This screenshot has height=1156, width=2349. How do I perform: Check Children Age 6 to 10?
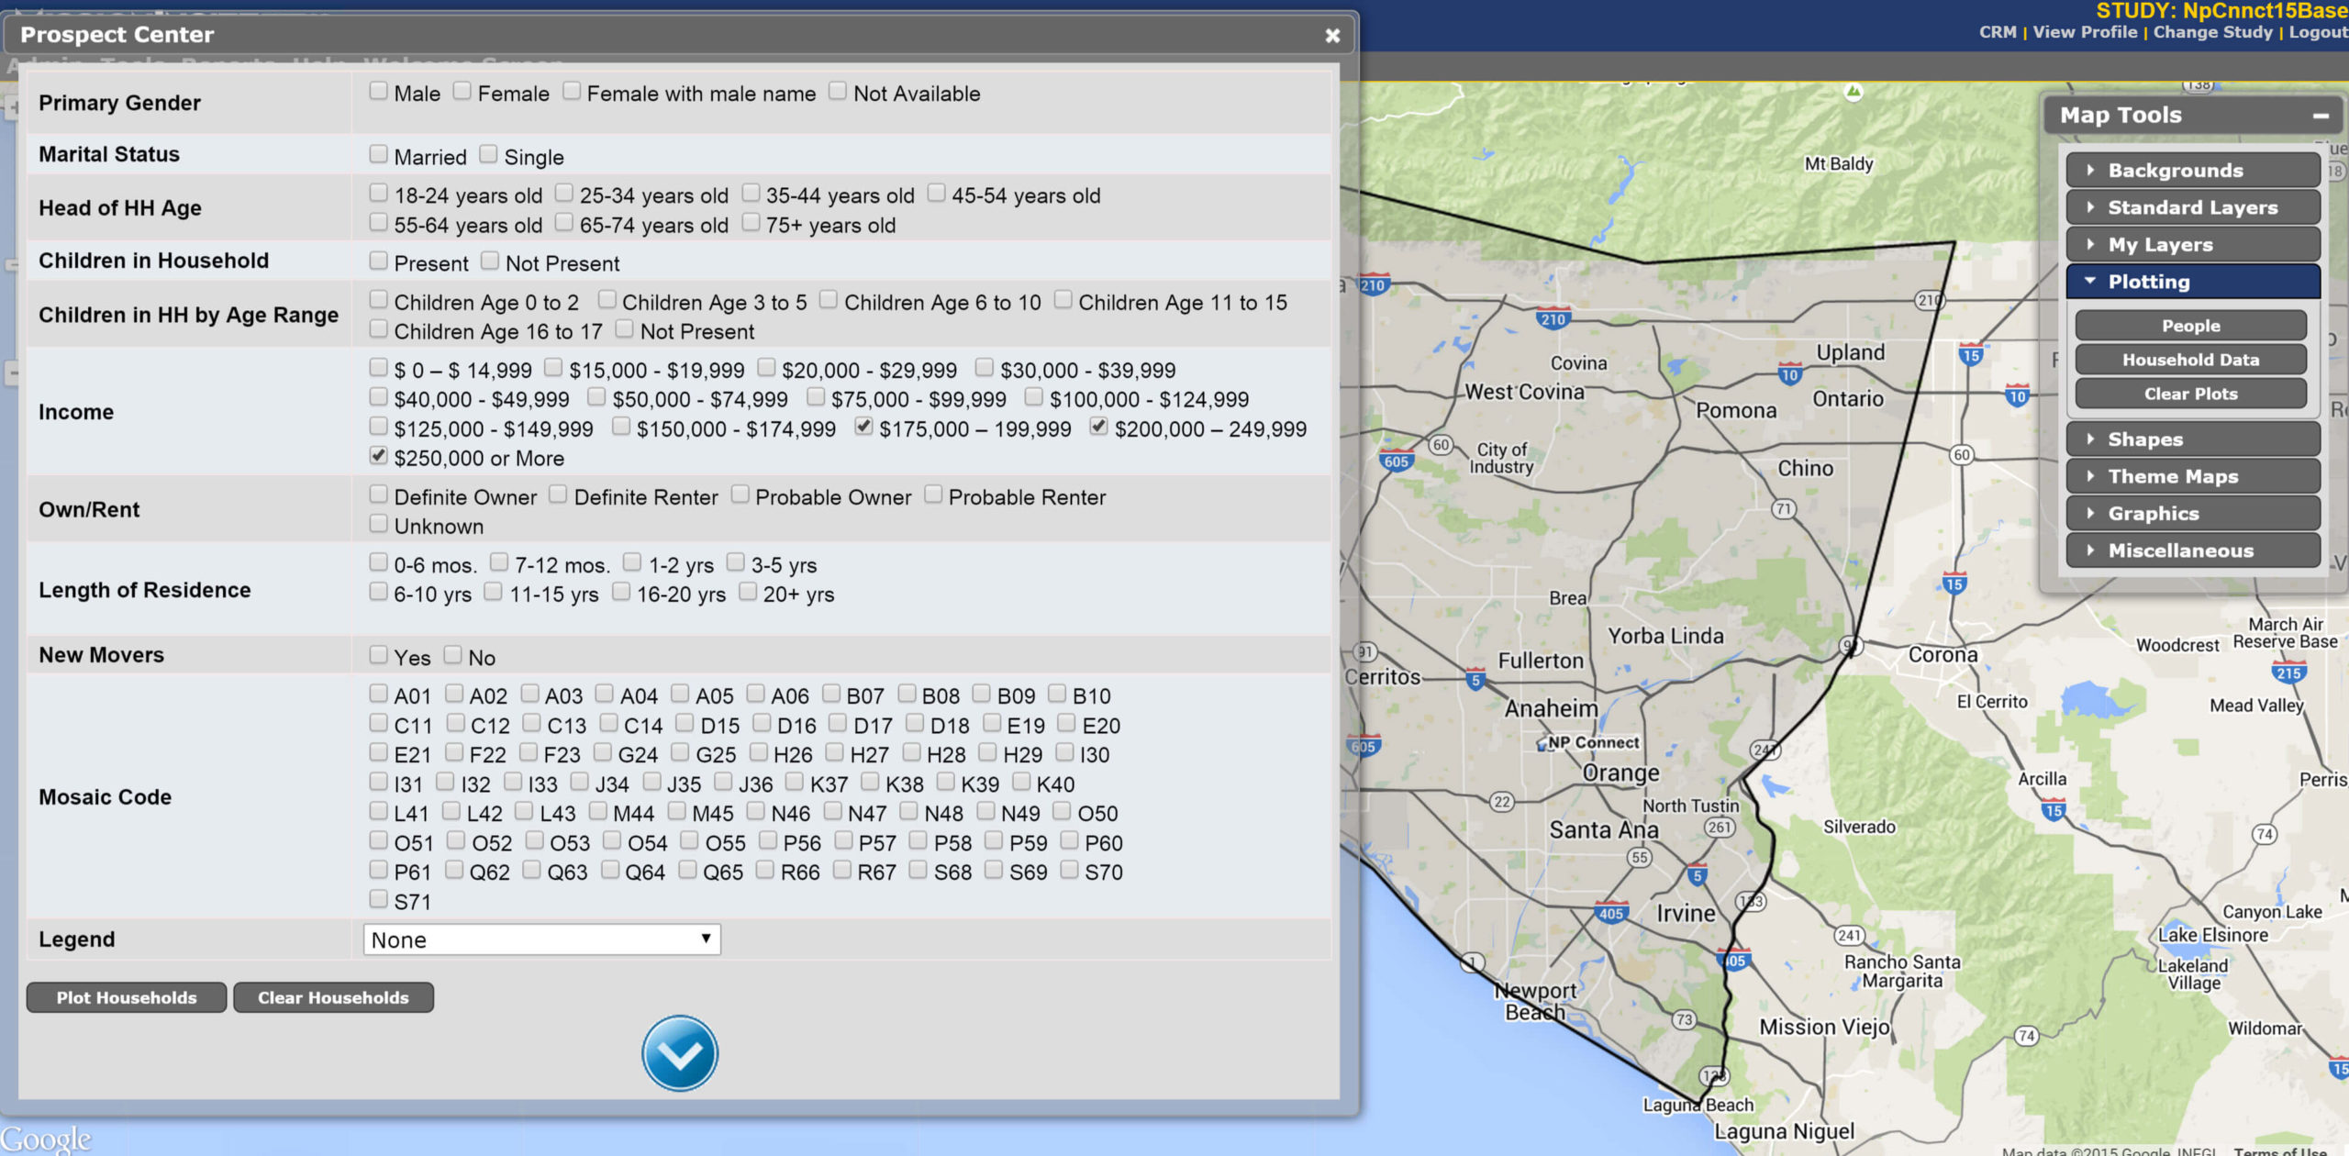click(x=829, y=299)
